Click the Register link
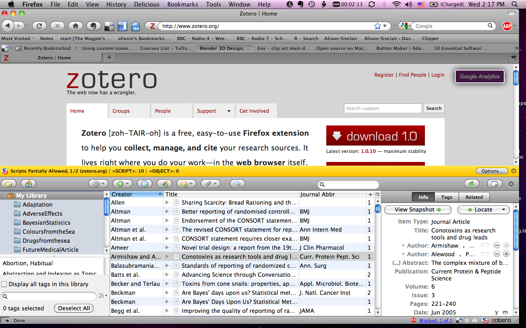This screenshot has height=328, width=526. [x=384, y=75]
